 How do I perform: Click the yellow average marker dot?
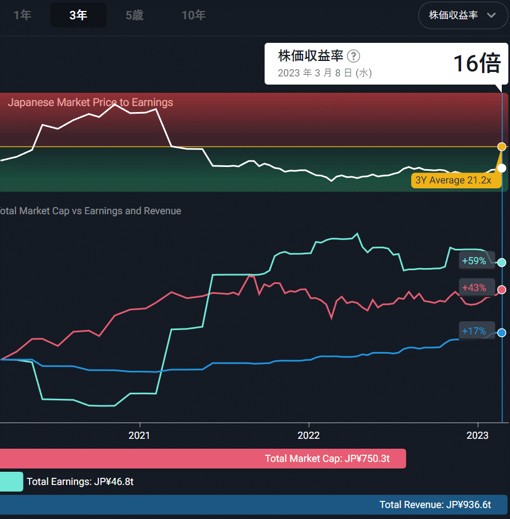tap(501, 147)
